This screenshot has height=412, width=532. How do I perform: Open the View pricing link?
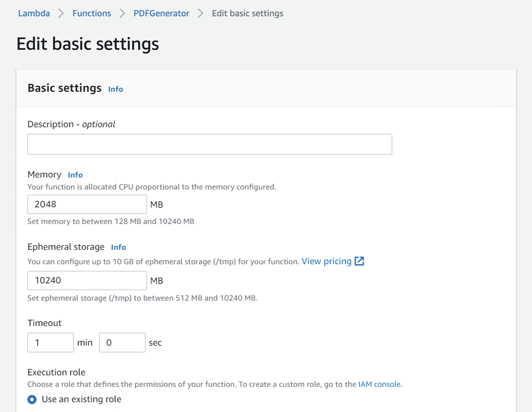point(326,261)
